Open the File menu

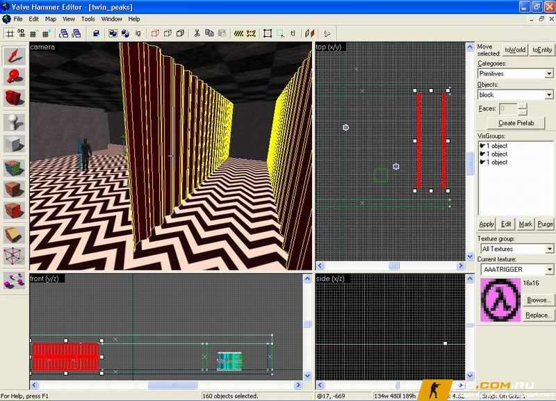(x=18, y=19)
